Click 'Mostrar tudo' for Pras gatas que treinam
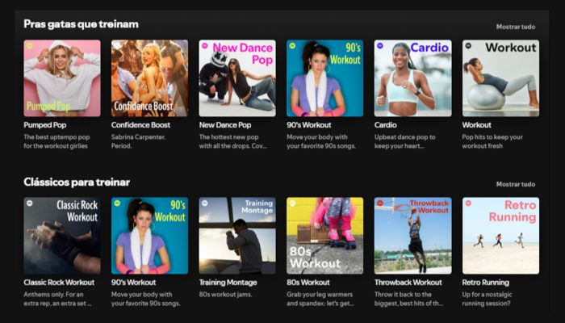Screen dimensions: 565x323 click(516, 27)
